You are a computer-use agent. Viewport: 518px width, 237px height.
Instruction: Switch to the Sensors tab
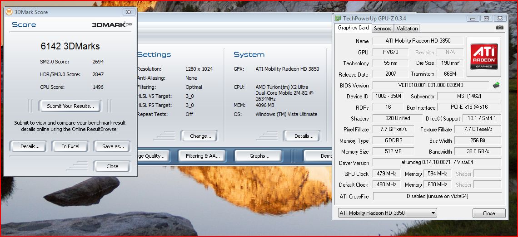click(x=383, y=29)
